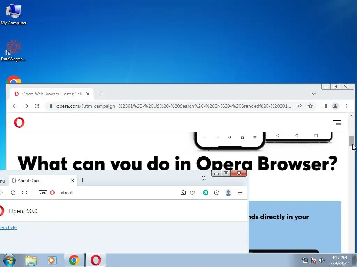The width and height of the screenshot is (357, 267).
Task: View site info lock icon in Chrome
Action: coord(51,106)
